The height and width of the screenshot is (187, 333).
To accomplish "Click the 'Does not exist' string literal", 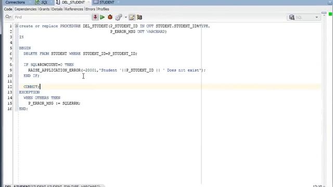I will (183, 70).
